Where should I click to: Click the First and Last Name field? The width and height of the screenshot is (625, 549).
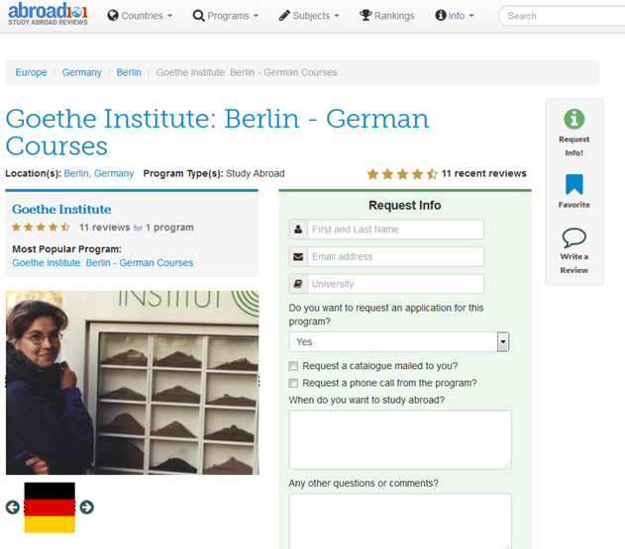(395, 229)
